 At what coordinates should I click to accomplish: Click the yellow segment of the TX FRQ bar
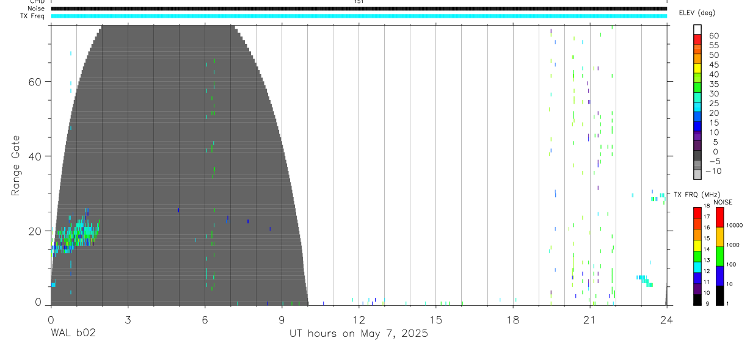click(x=697, y=245)
